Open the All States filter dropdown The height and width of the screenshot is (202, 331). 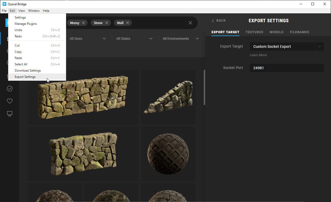tap(134, 38)
